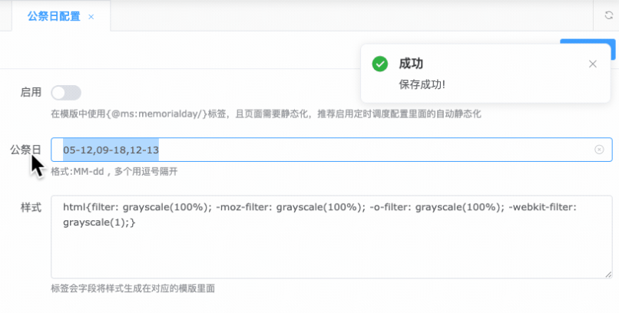Click the 公祭日 field label

click(25, 150)
